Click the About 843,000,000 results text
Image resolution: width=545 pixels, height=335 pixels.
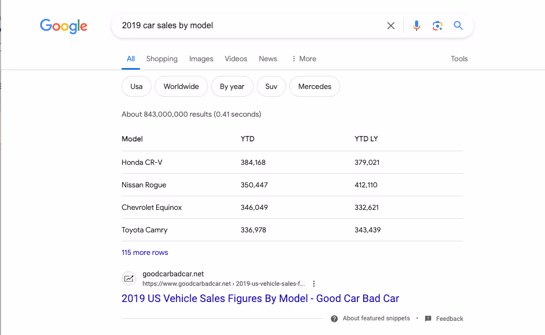[191, 114]
